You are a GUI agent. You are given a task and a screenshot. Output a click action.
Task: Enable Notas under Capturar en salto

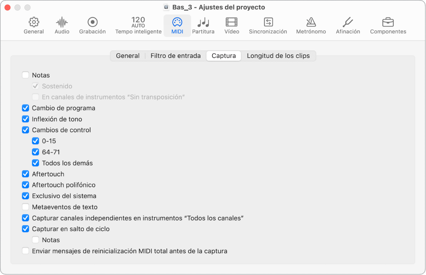pyautogui.click(x=35, y=240)
